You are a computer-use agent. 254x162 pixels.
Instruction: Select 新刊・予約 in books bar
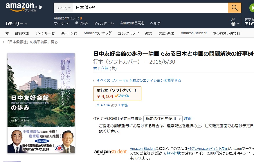point(69,33)
